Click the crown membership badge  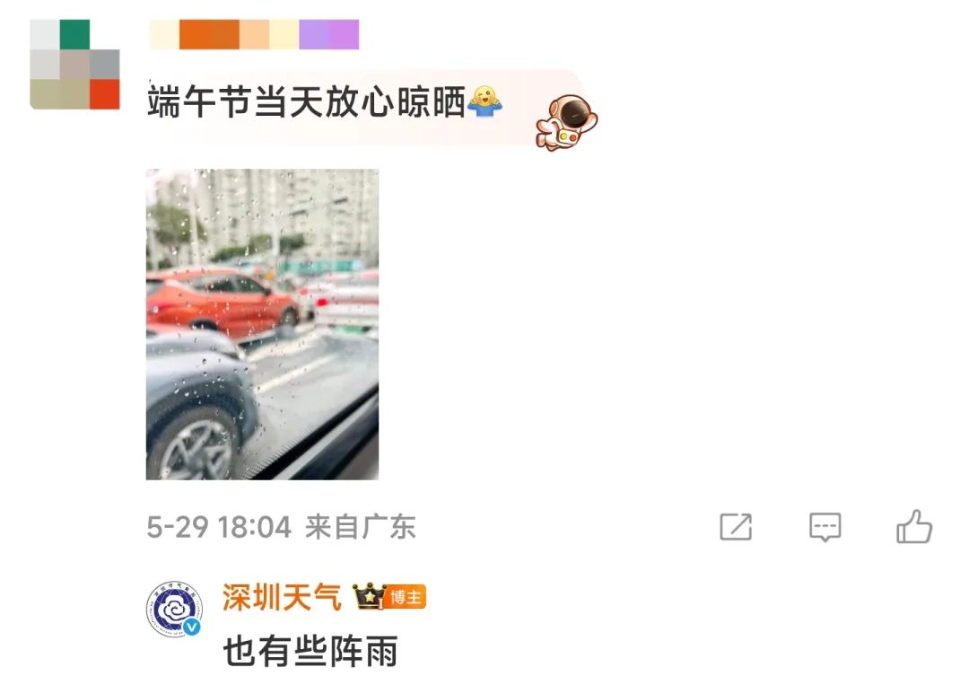[x=369, y=596]
